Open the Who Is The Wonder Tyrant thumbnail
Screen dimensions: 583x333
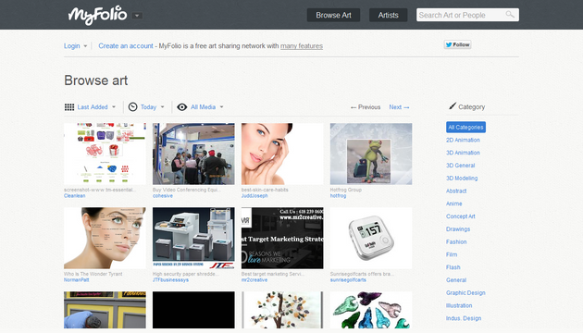(x=105, y=239)
